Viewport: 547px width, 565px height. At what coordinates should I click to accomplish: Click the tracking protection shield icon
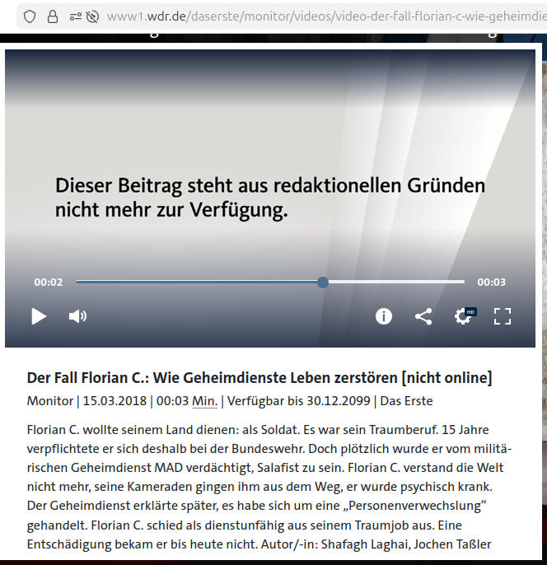pos(30,16)
